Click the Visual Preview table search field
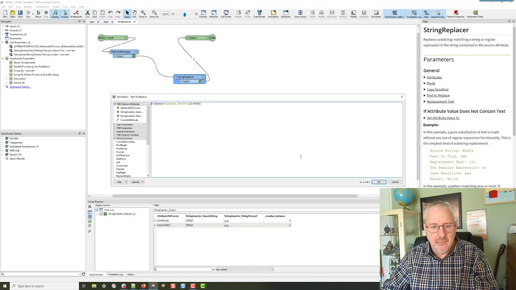The width and height of the screenshot is (516, 290). click(182, 269)
